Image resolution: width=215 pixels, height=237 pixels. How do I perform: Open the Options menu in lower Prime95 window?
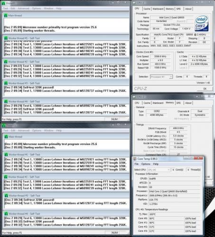[37, 130]
